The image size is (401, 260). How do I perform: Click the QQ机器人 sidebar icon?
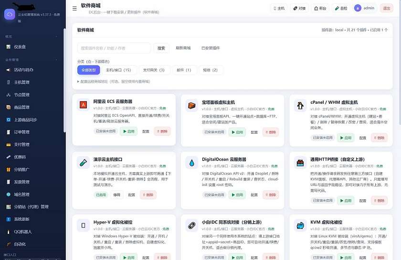[9, 232]
